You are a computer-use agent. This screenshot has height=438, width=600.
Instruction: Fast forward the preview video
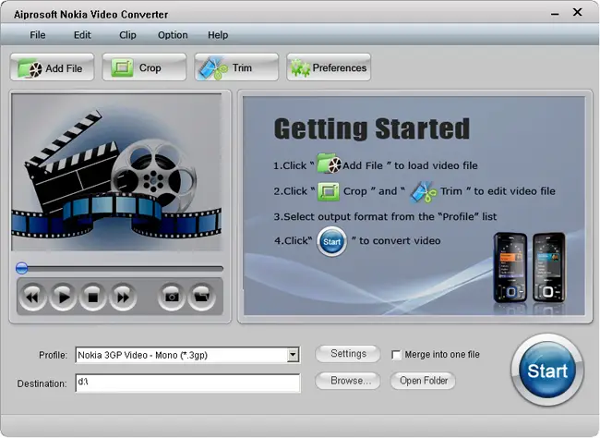tap(123, 297)
